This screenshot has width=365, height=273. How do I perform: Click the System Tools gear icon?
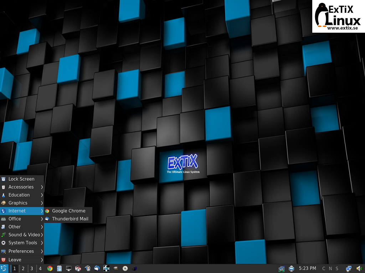tap(4, 242)
